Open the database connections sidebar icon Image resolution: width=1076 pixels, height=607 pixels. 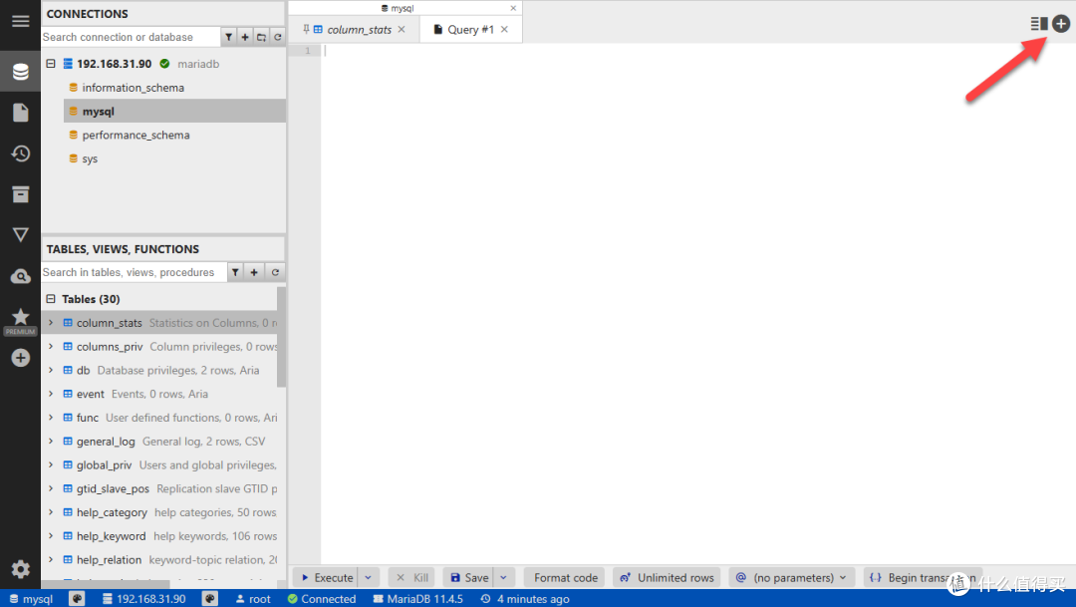click(21, 72)
